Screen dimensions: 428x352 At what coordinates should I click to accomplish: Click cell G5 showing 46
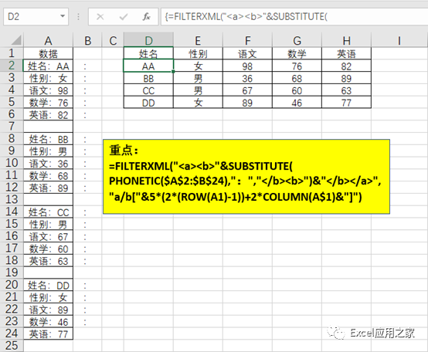tap(297, 103)
